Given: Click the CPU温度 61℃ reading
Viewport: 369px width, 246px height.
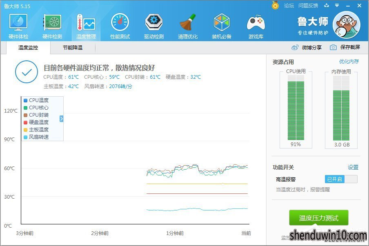Looking at the screenshot, I should coord(61,77).
